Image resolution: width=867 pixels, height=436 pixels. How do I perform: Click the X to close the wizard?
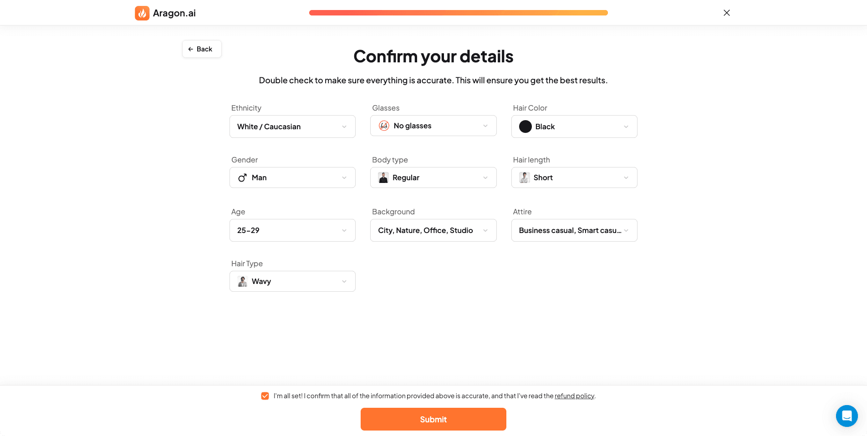727,12
